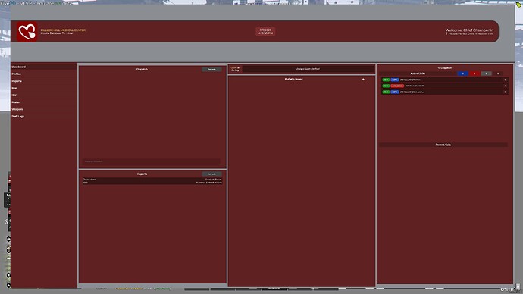The height and width of the screenshot is (294, 523).
Task: Click the red Active Units counter
Action: (x=474, y=73)
